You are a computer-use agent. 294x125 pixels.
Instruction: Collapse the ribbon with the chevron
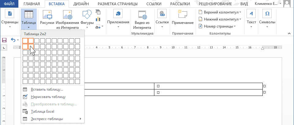point(289,33)
